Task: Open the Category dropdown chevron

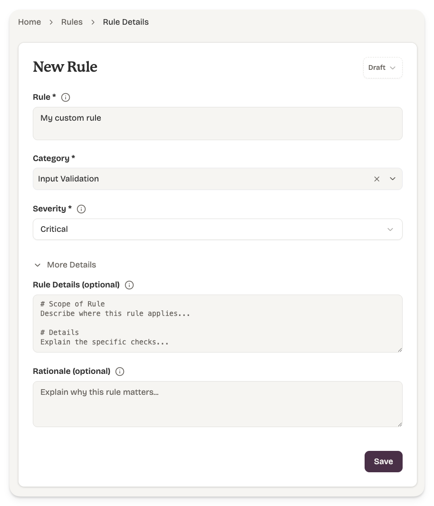Action: tap(392, 179)
